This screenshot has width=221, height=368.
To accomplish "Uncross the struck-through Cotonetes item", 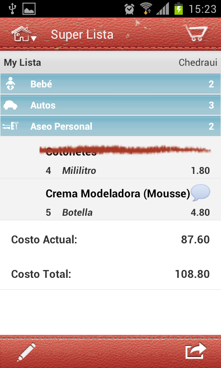I will tap(110, 157).
